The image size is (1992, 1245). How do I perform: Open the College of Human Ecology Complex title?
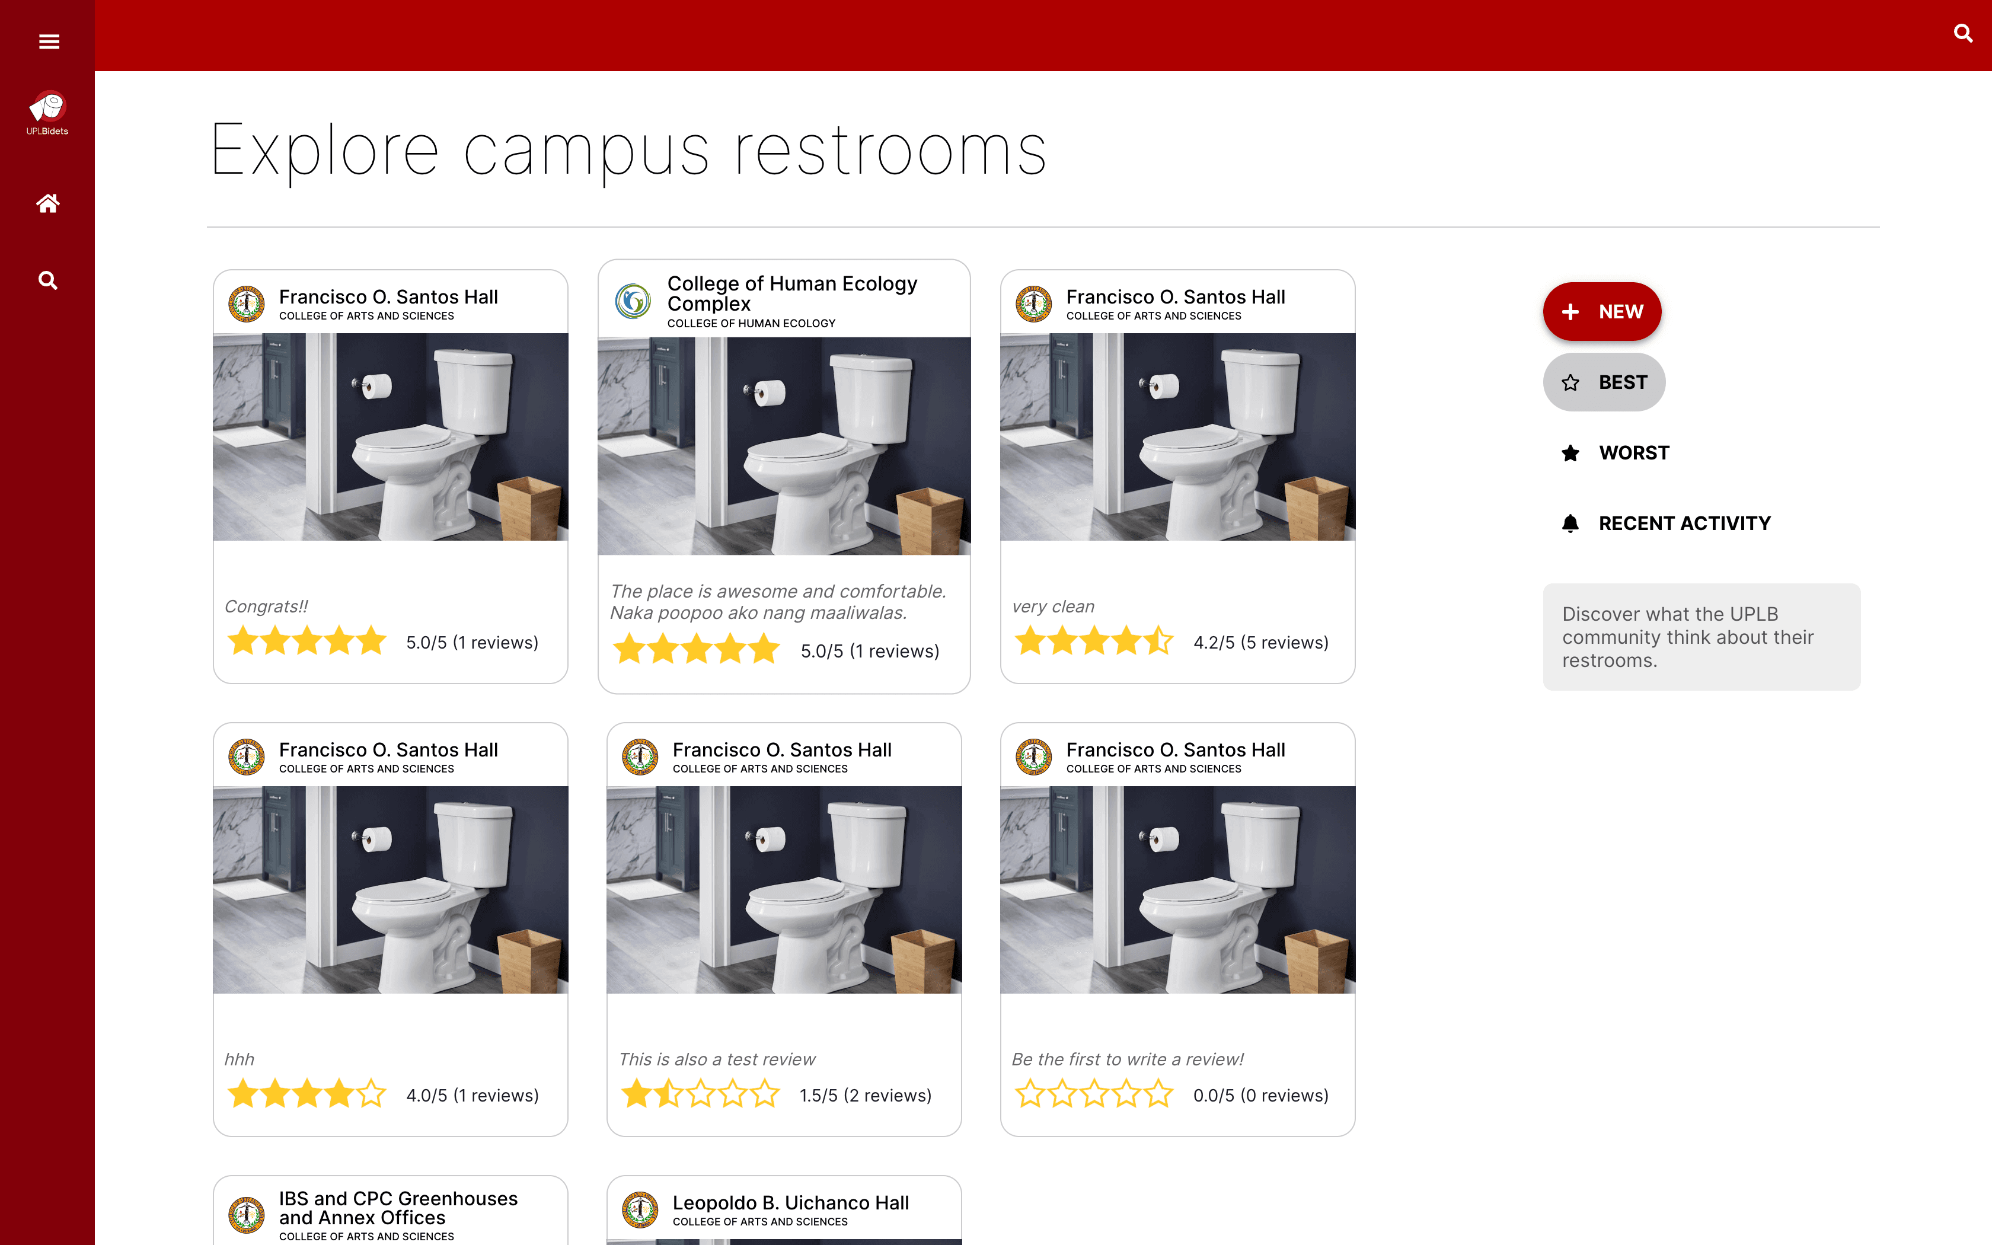point(792,293)
